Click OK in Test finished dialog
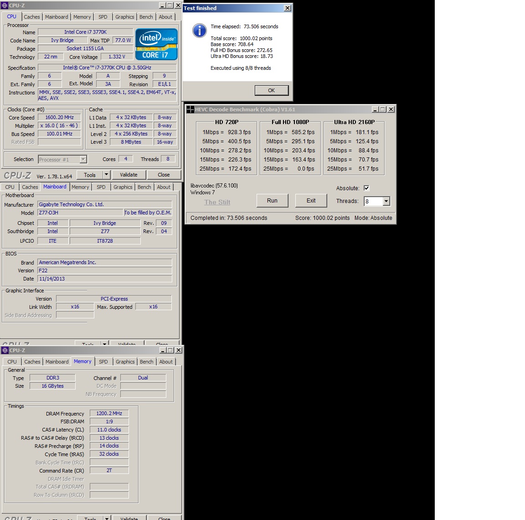 (271, 90)
